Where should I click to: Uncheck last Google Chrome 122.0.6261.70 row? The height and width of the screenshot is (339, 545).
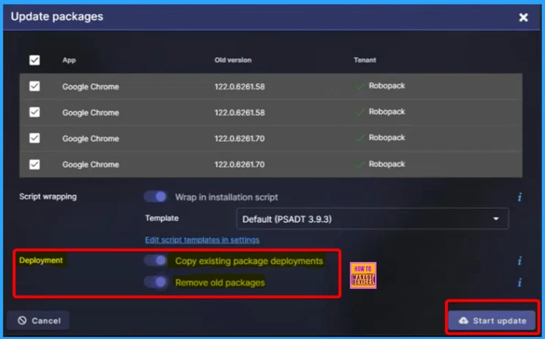point(35,164)
